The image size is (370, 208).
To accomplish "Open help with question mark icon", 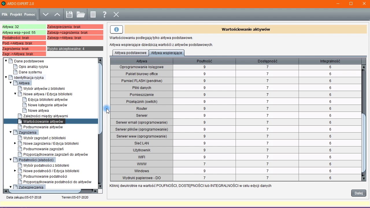I will click(105, 14).
